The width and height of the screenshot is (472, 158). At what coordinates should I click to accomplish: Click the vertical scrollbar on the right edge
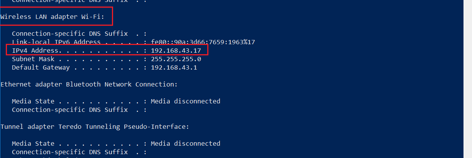(x=467, y=77)
